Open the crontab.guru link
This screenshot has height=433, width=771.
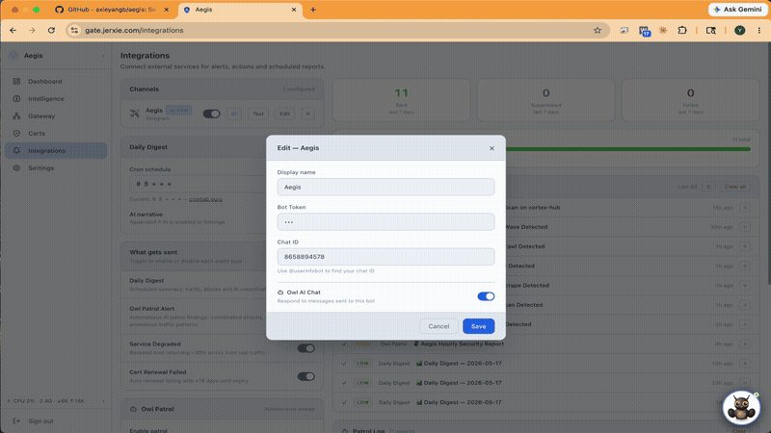click(x=205, y=199)
